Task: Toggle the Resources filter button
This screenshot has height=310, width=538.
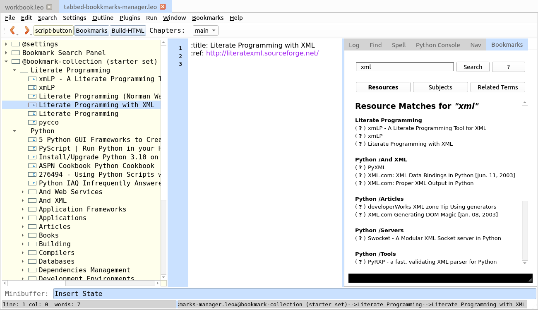Action: click(383, 87)
